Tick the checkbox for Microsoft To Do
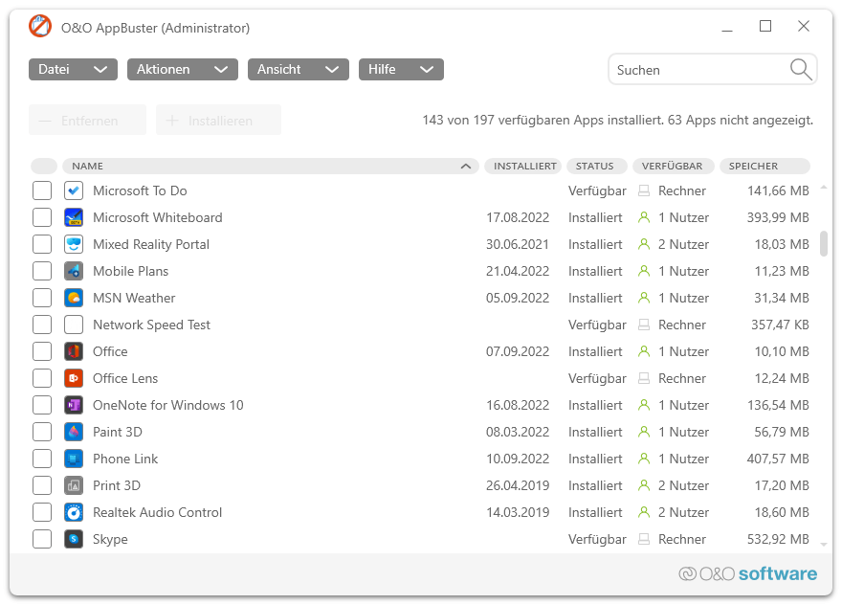The width and height of the screenshot is (842, 605). point(42,190)
